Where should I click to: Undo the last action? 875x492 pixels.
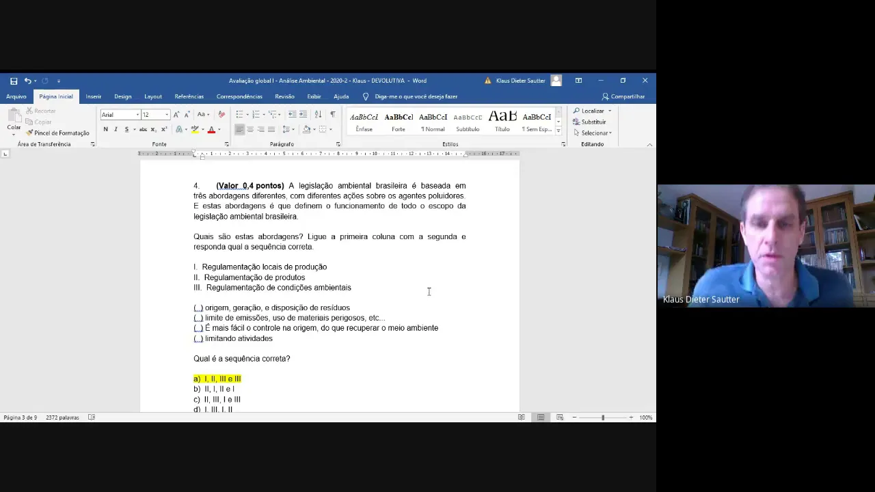(x=27, y=81)
